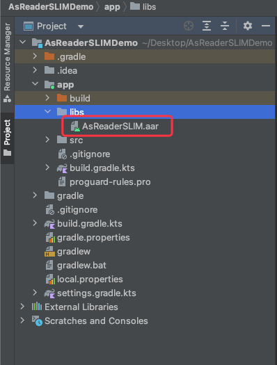The height and width of the screenshot is (365, 277).
Task: Toggle the Project side tab
Action: [x=7, y=138]
